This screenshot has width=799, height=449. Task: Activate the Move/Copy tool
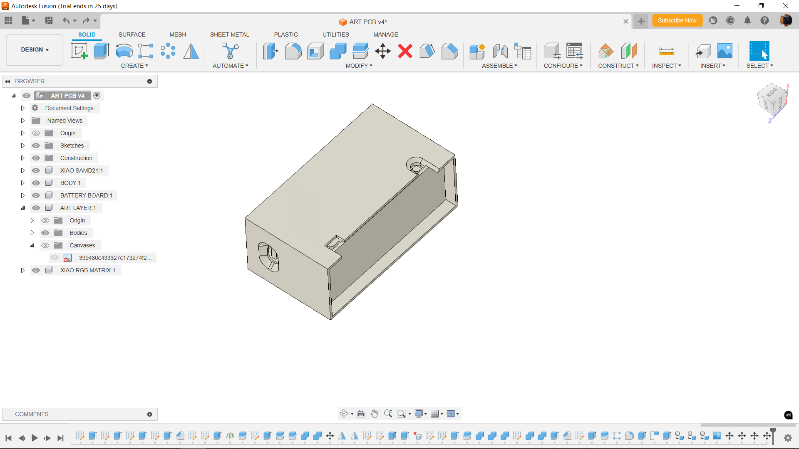(383, 51)
